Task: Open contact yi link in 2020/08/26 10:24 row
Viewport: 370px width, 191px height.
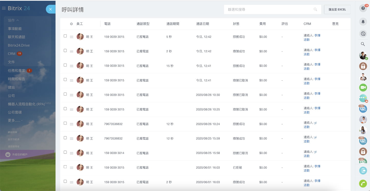Action: pos(316,123)
